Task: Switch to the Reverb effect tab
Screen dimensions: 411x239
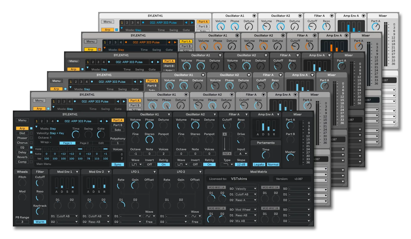Action: [22, 157]
